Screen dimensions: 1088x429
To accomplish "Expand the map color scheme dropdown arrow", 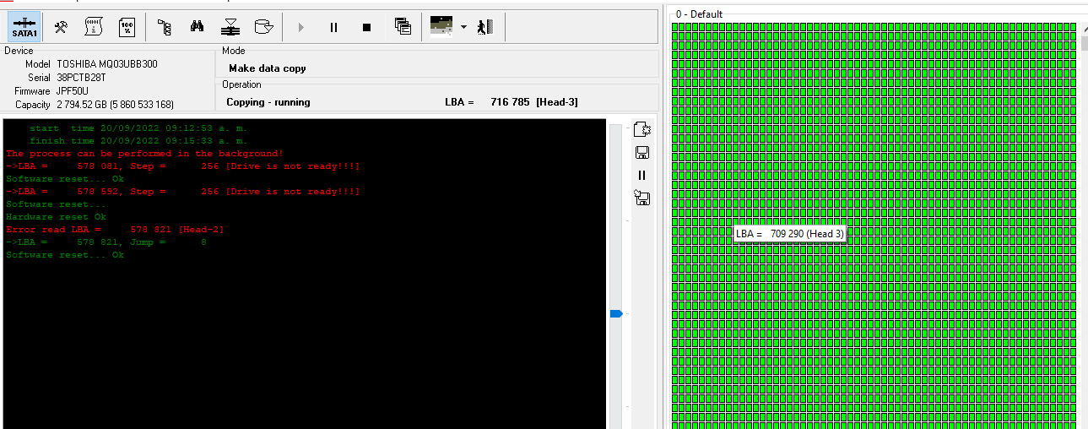I will click(x=463, y=27).
